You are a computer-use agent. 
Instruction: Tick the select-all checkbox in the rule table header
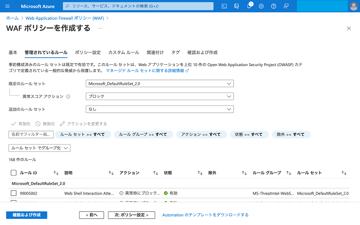14,173
